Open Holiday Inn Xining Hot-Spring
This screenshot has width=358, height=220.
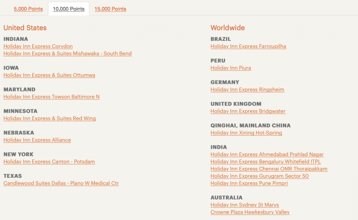[x=246, y=133]
